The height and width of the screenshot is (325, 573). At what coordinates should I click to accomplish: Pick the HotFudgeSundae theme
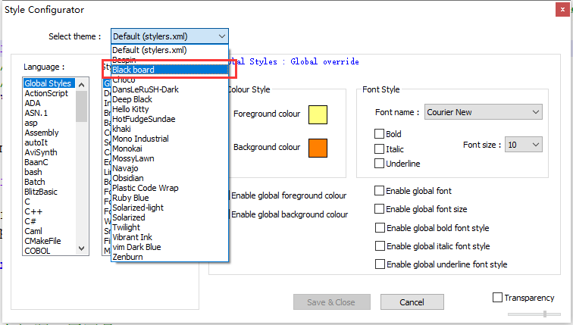(x=170, y=119)
